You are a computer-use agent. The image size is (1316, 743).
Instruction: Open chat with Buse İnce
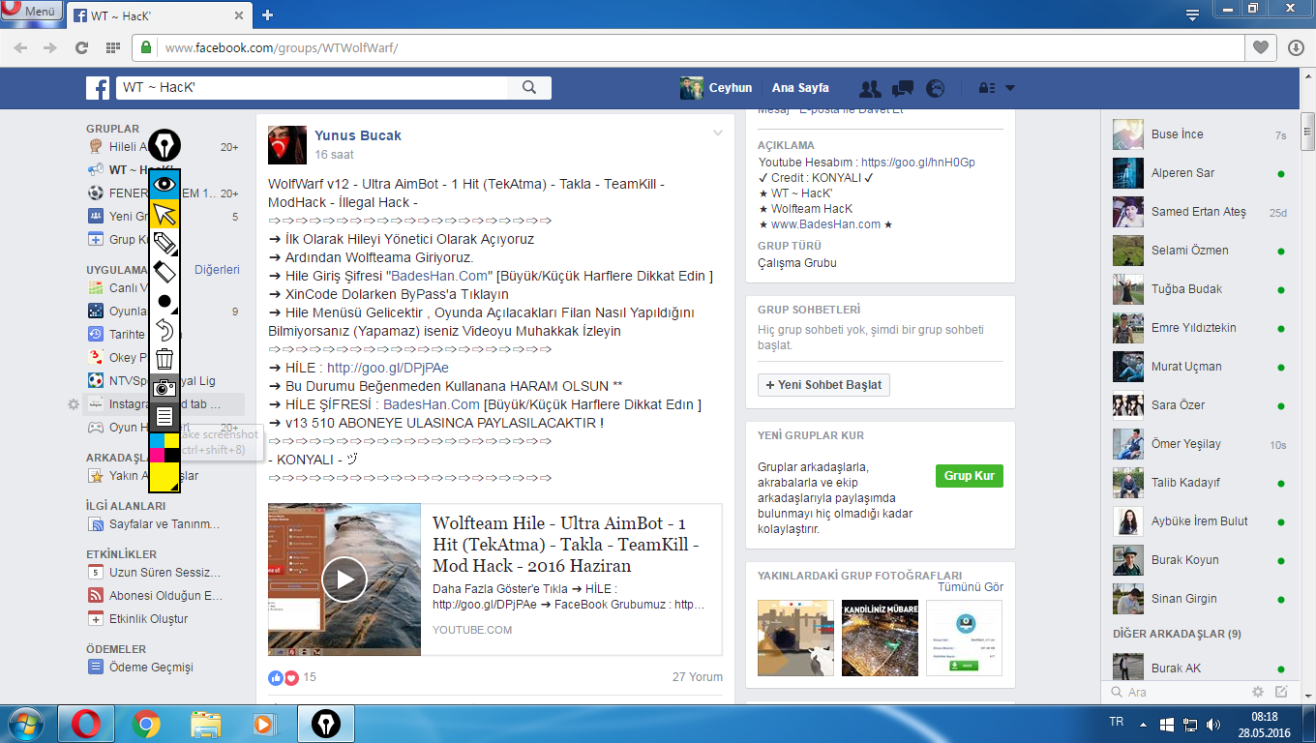click(x=1200, y=134)
